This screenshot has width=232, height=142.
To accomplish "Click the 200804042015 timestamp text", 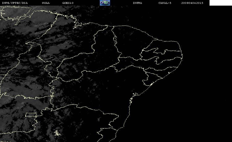I will [x=192, y=3].
